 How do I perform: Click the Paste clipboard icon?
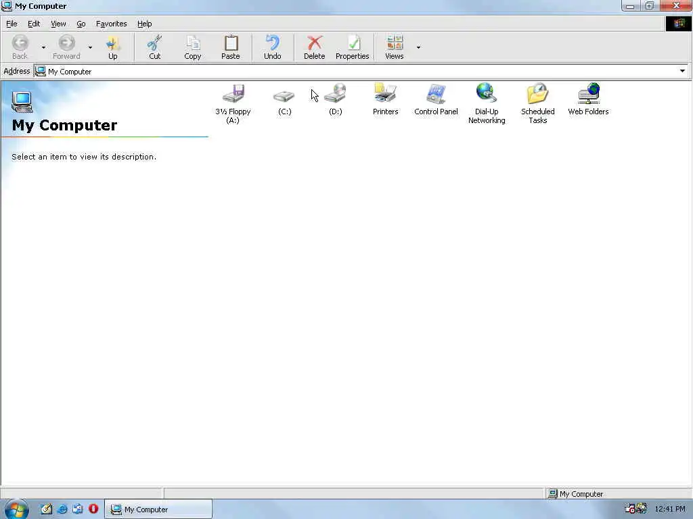click(x=231, y=47)
